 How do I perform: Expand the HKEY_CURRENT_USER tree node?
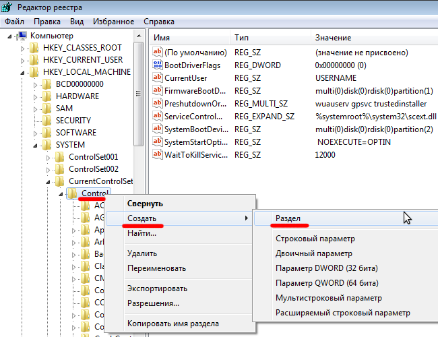pyautogui.click(x=23, y=60)
